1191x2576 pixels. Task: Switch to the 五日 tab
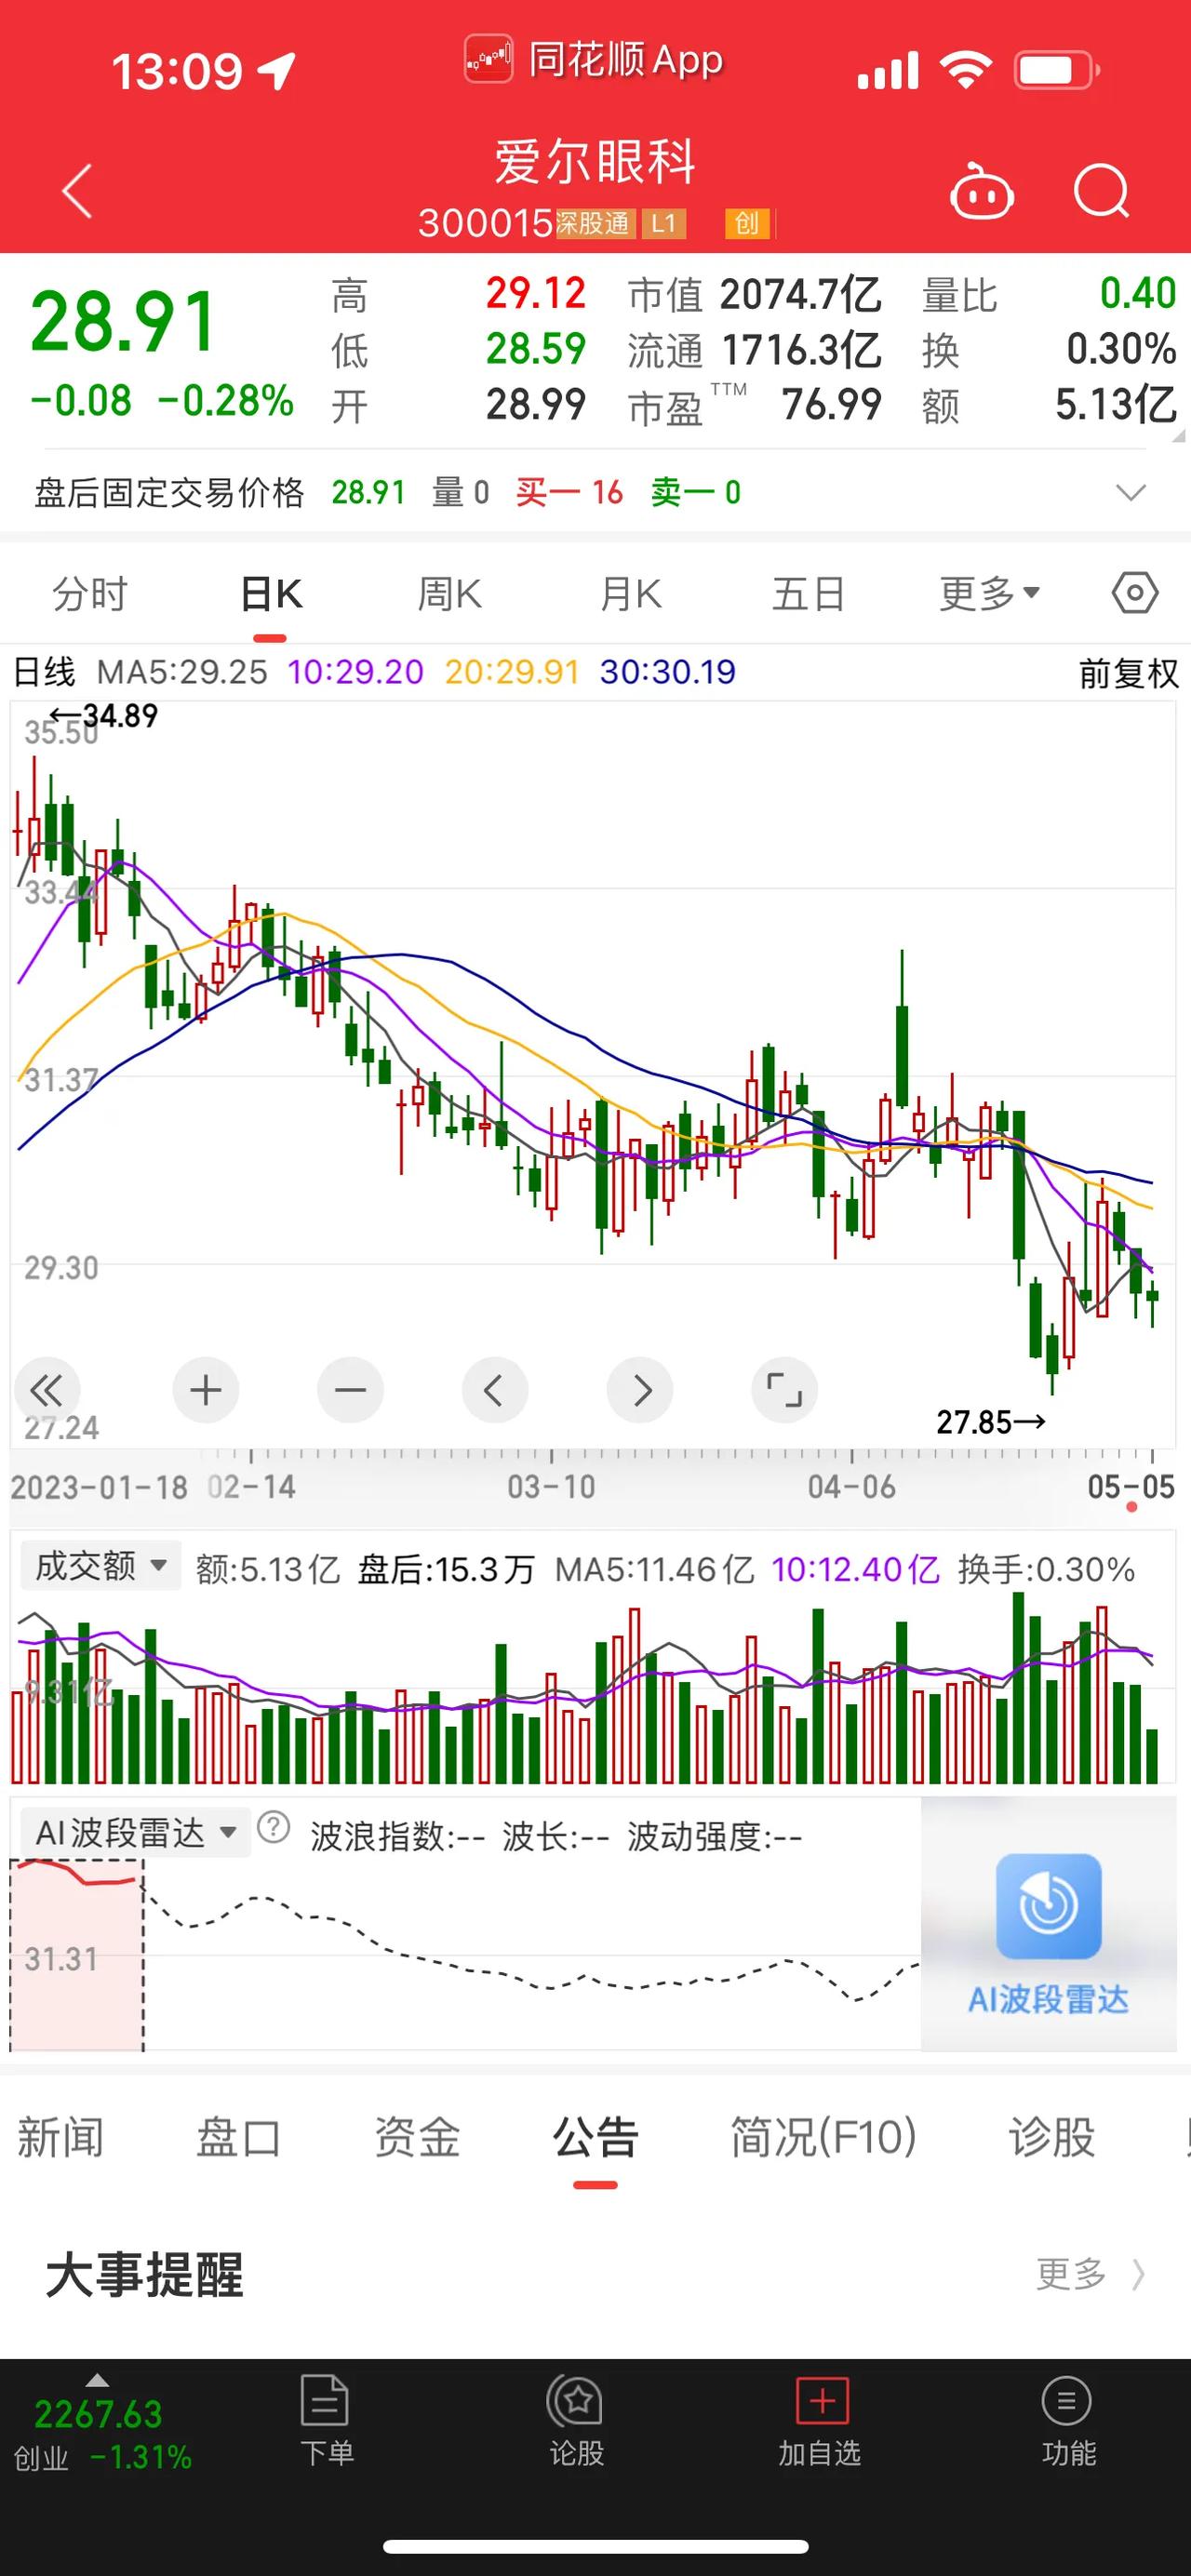[808, 594]
